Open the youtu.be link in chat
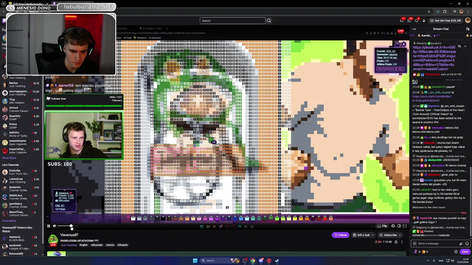Screen dimensions: 472x265 coord(432,98)
